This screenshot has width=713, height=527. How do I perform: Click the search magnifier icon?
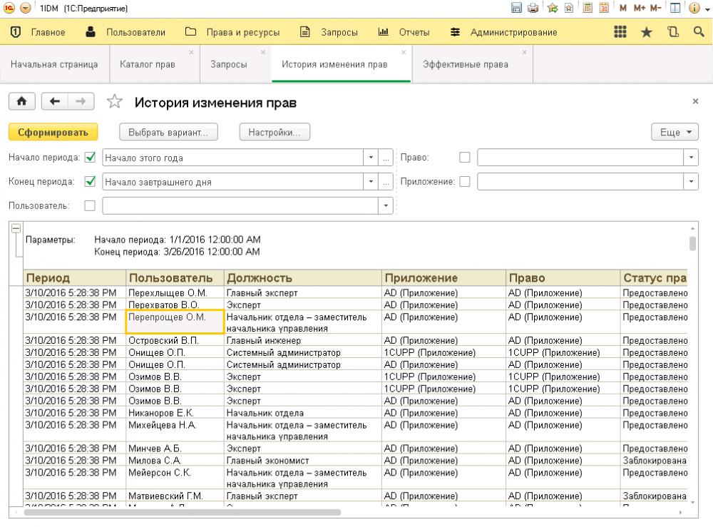pos(699,32)
